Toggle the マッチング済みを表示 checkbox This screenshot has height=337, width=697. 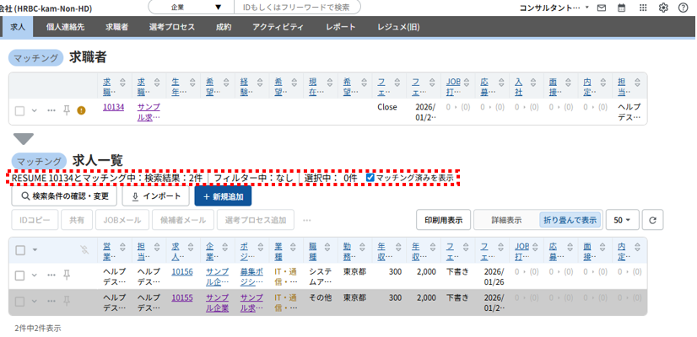(370, 178)
